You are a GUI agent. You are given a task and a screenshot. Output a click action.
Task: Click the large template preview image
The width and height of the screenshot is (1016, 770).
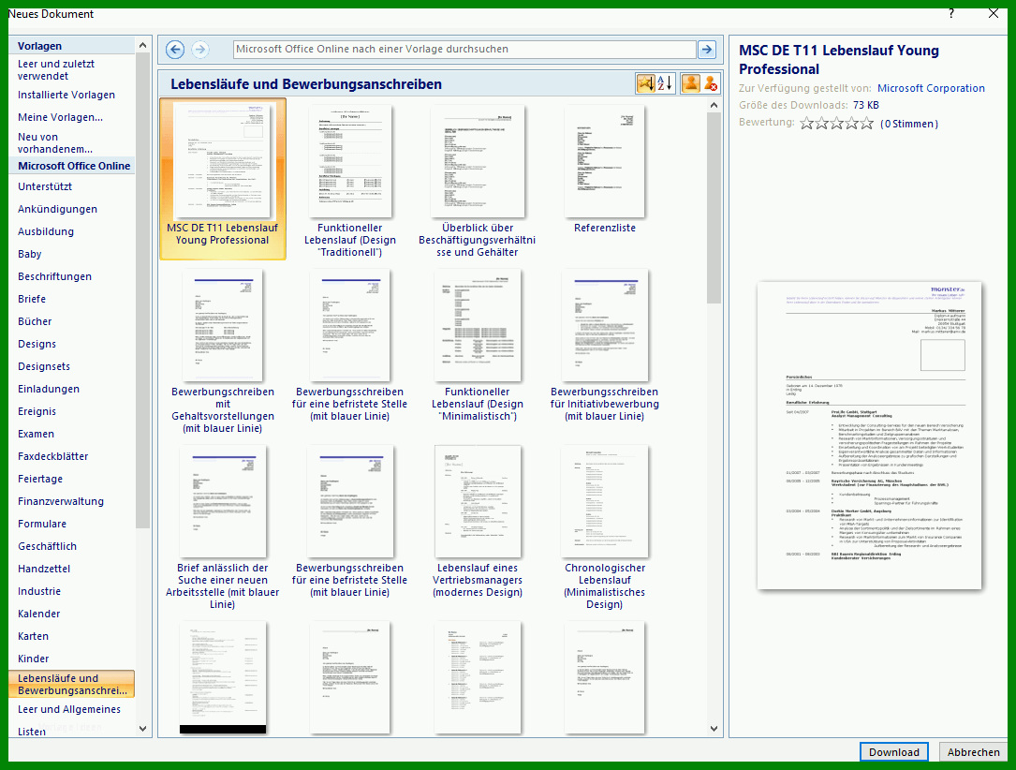point(869,436)
